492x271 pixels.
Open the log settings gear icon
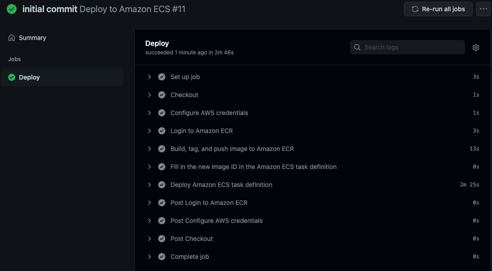pos(475,47)
